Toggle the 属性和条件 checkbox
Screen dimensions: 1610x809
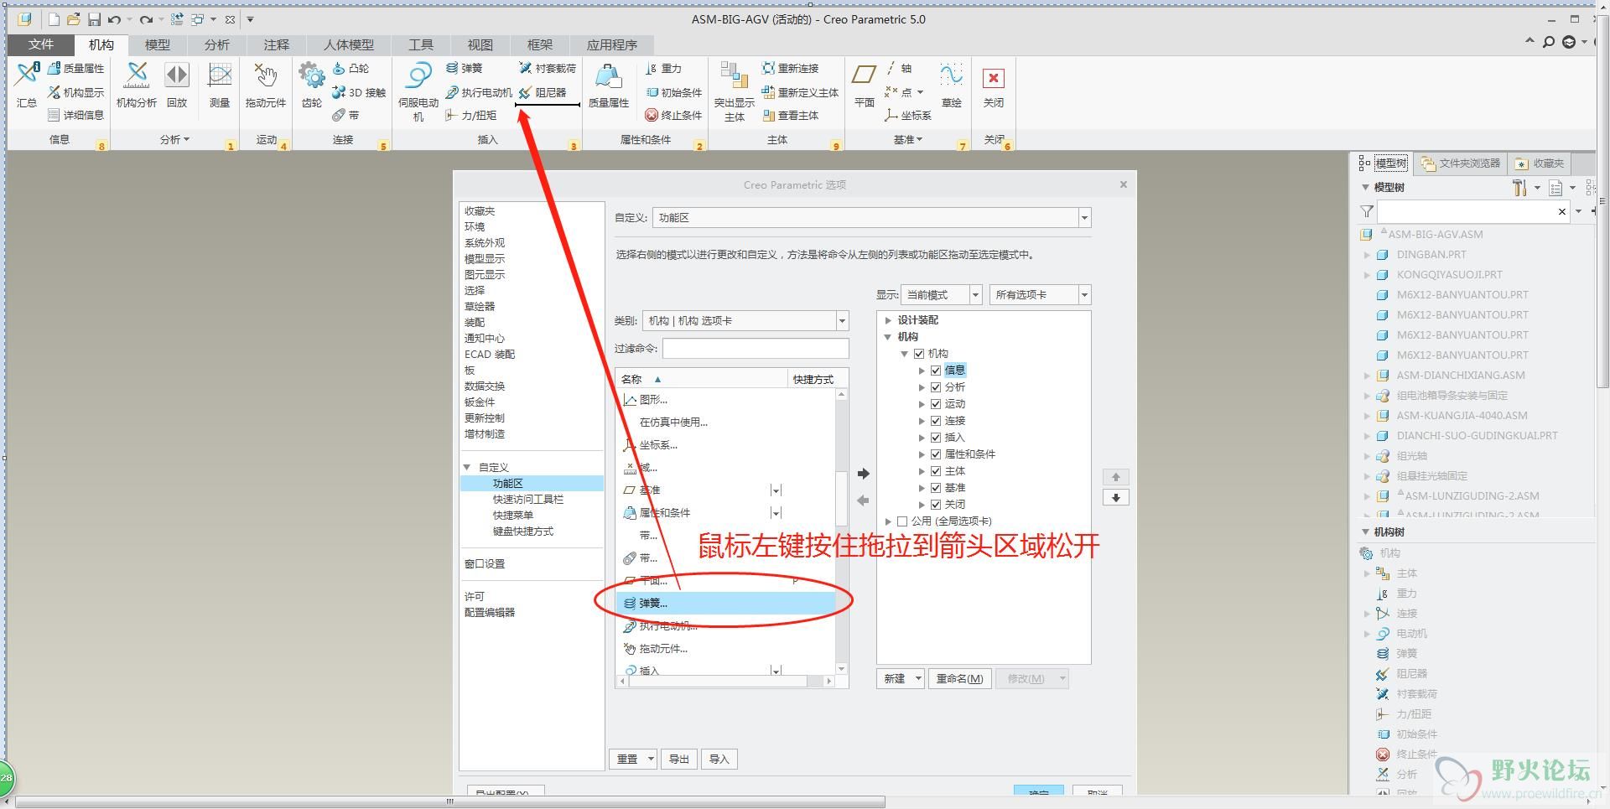(936, 454)
